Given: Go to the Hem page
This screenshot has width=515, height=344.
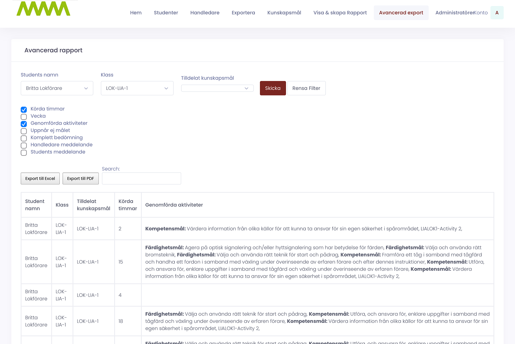Looking at the screenshot, I should pyautogui.click(x=136, y=13).
